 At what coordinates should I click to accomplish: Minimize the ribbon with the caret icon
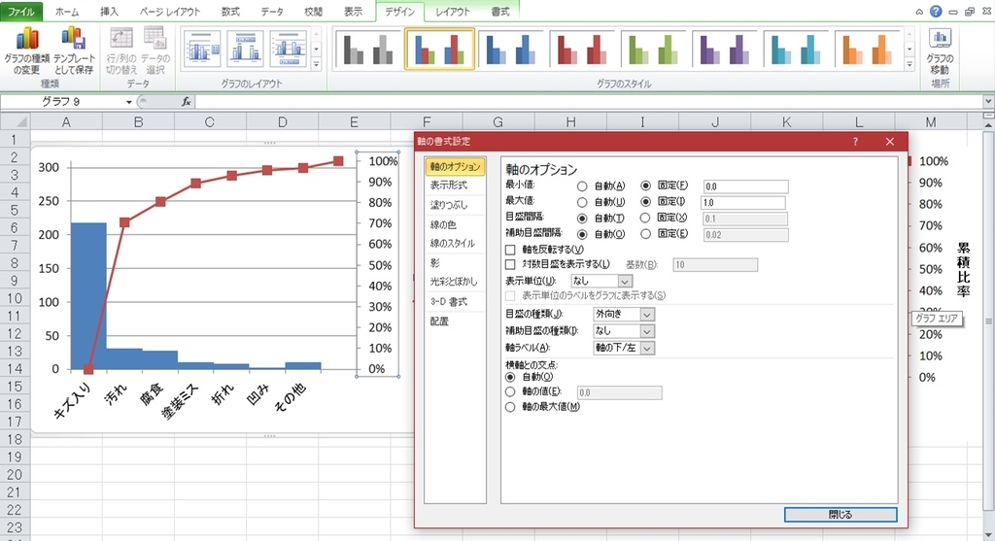coord(919,12)
